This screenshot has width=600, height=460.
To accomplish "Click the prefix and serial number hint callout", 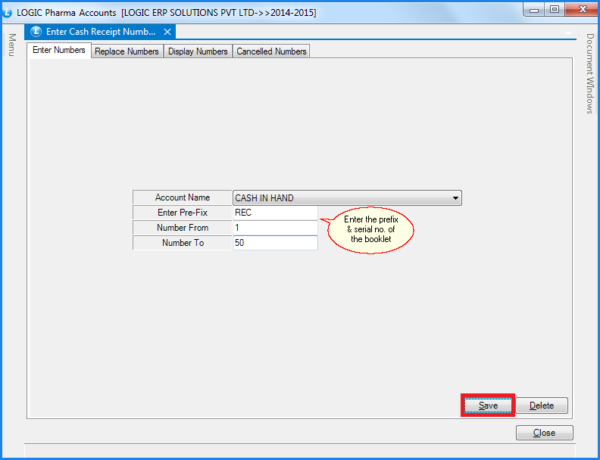I will [x=371, y=228].
